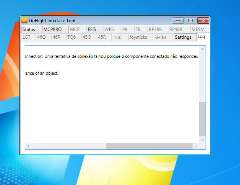This screenshot has width=240, height=185.
Task: Click the vertical scrollbar thumb in log
Action: tap(203, 119)
